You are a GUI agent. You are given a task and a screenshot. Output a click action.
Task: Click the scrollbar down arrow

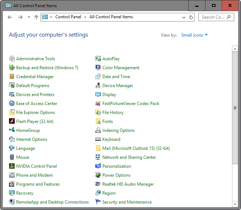click(x=235, y=204)
